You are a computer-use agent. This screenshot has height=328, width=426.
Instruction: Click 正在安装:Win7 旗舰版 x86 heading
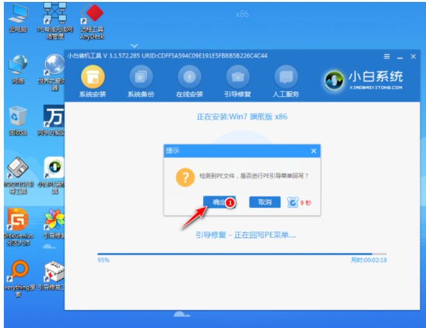(x=242, y=117)
